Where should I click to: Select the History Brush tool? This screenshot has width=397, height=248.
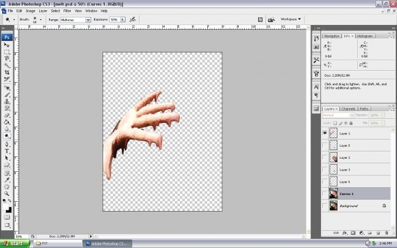[x=7, y=108]
